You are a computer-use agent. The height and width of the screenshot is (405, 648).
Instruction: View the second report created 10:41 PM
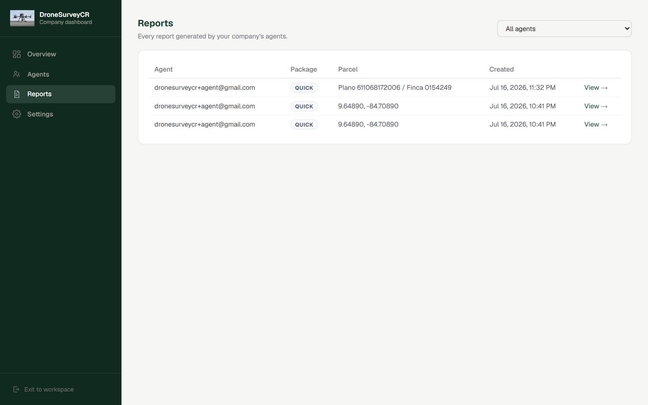click(x=596, y=106)
